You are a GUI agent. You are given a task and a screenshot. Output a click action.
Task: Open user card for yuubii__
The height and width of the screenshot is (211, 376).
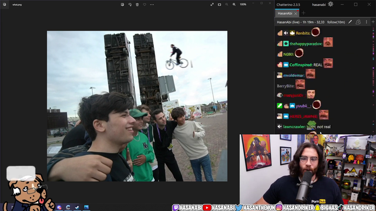tap(303, 105)
